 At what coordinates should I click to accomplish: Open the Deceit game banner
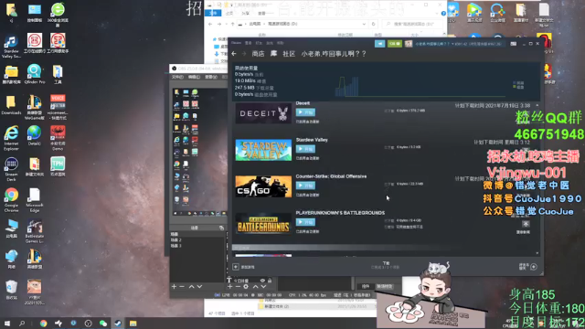[263, 113]
